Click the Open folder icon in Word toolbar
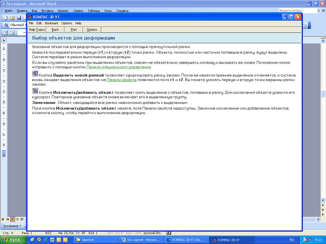Viewport: 326px width, 244px height. coord(12,18)
